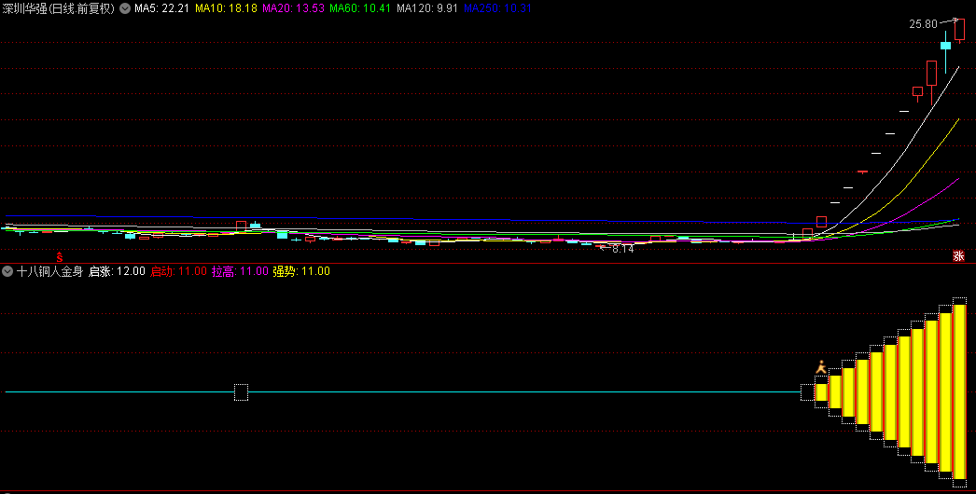Select the MA60: 10.41 label

(x=360, y=8)
